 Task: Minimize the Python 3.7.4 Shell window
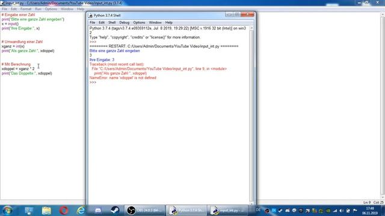pos(229,14)
